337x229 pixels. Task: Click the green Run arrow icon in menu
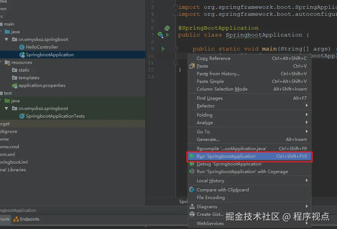click(192, 156)
